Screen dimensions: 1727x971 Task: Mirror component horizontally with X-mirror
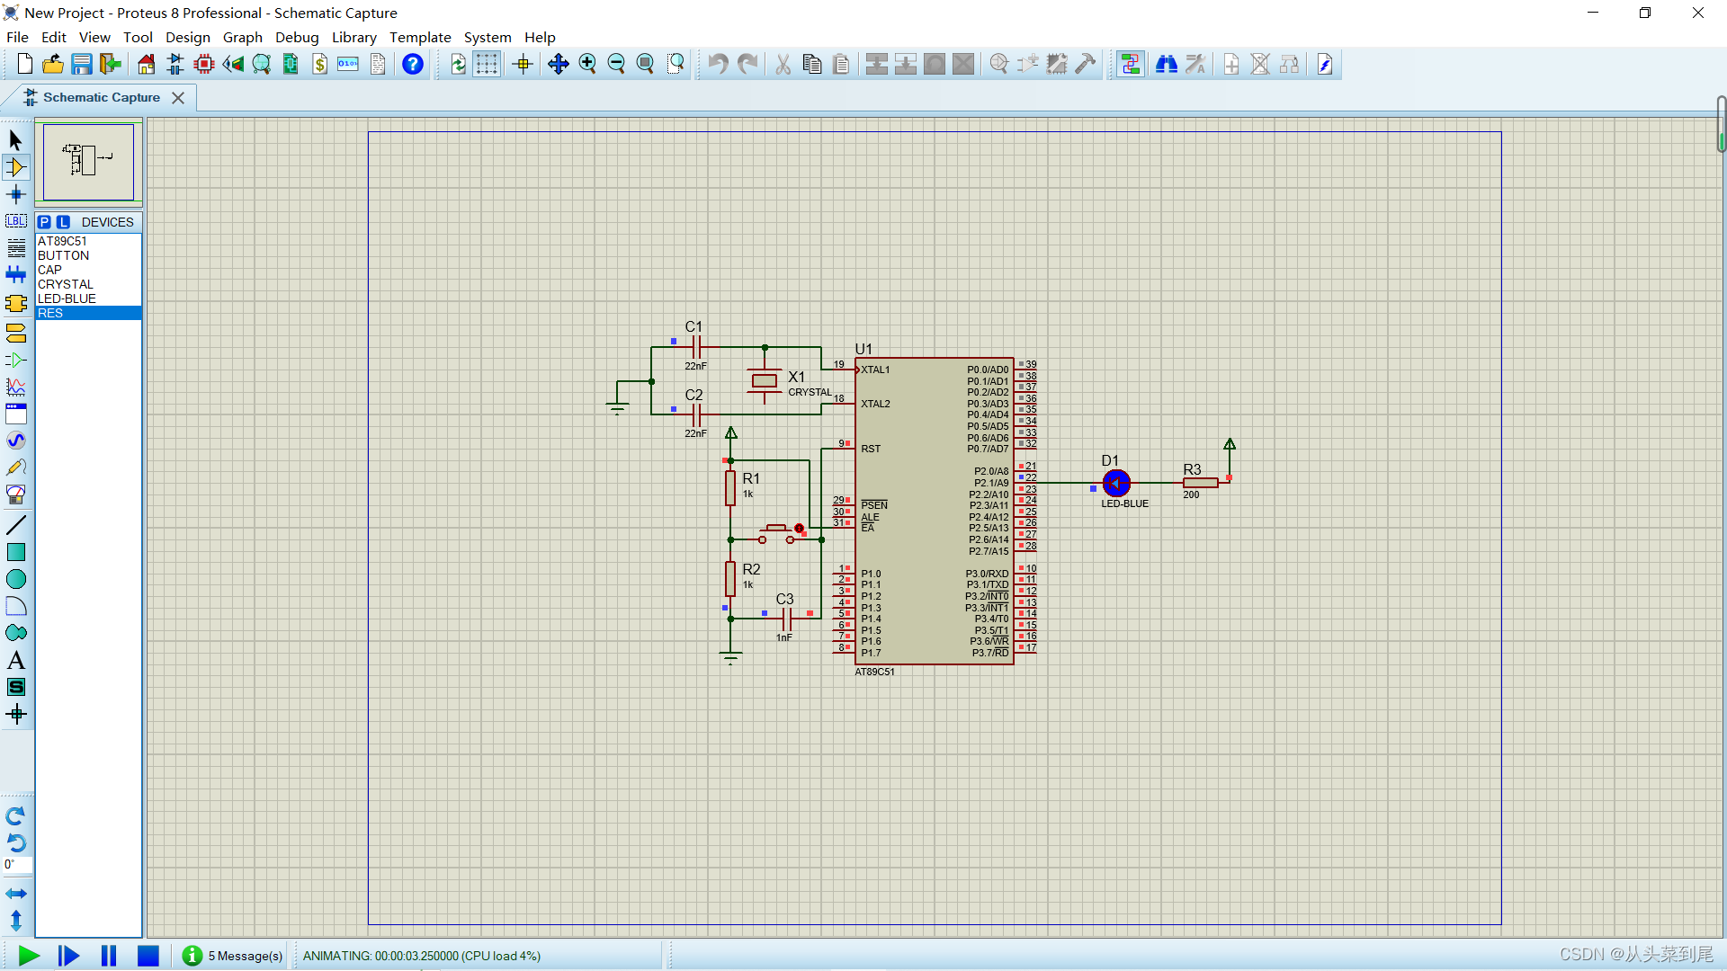click(x=15, y=894)
